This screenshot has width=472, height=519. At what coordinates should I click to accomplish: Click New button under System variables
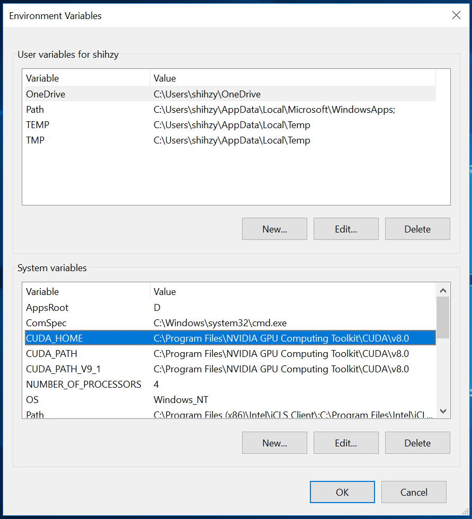[274, 443]
